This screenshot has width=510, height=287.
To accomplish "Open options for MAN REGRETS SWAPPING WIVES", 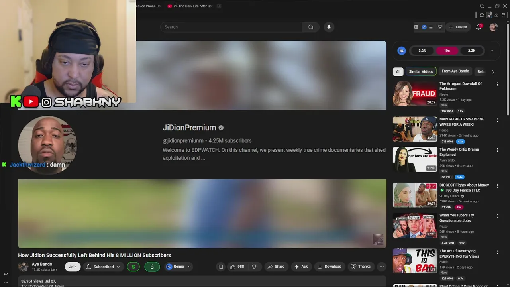I will click(497, 120).
